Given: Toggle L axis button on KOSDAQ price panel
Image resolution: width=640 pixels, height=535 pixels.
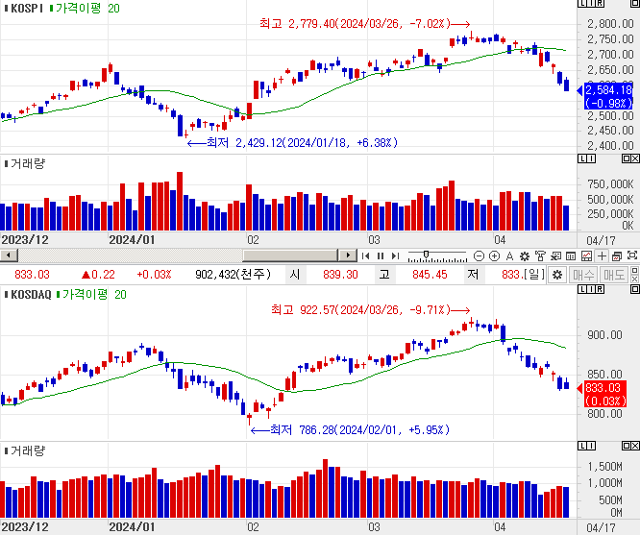Looking at the screenshot, I should click(x=582, y=289).
